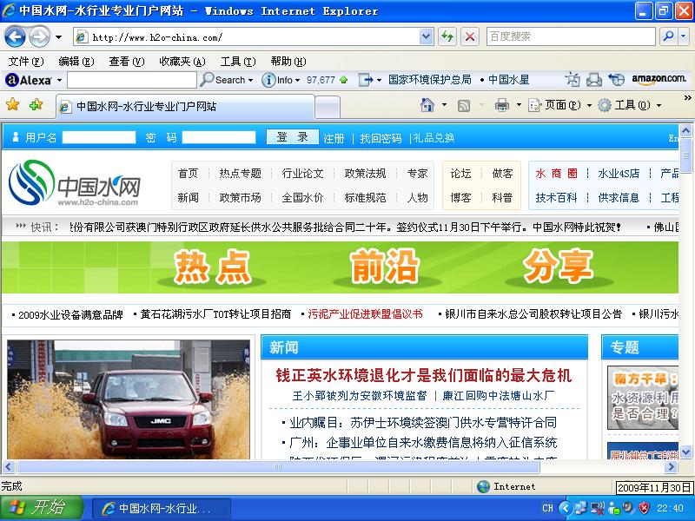695x521 pixels.
Task: Click the 百度搜索 search box
Action: pos(571,36)
